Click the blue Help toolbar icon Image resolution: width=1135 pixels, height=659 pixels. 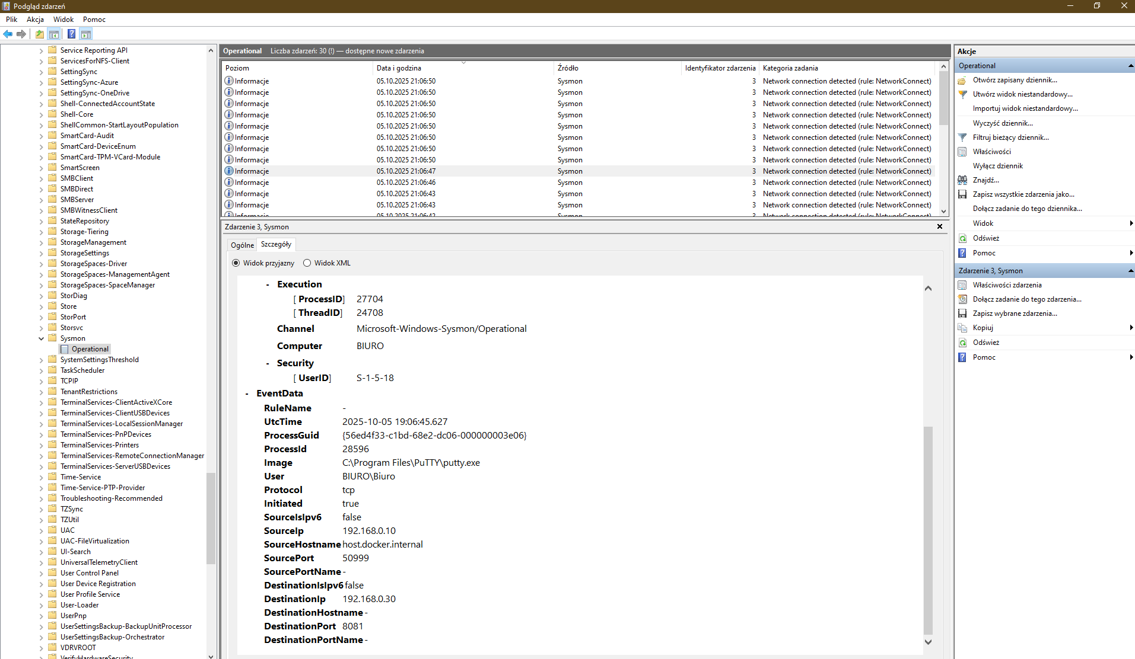(x=71, y=34)
